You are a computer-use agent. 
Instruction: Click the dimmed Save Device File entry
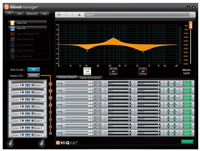28,45
